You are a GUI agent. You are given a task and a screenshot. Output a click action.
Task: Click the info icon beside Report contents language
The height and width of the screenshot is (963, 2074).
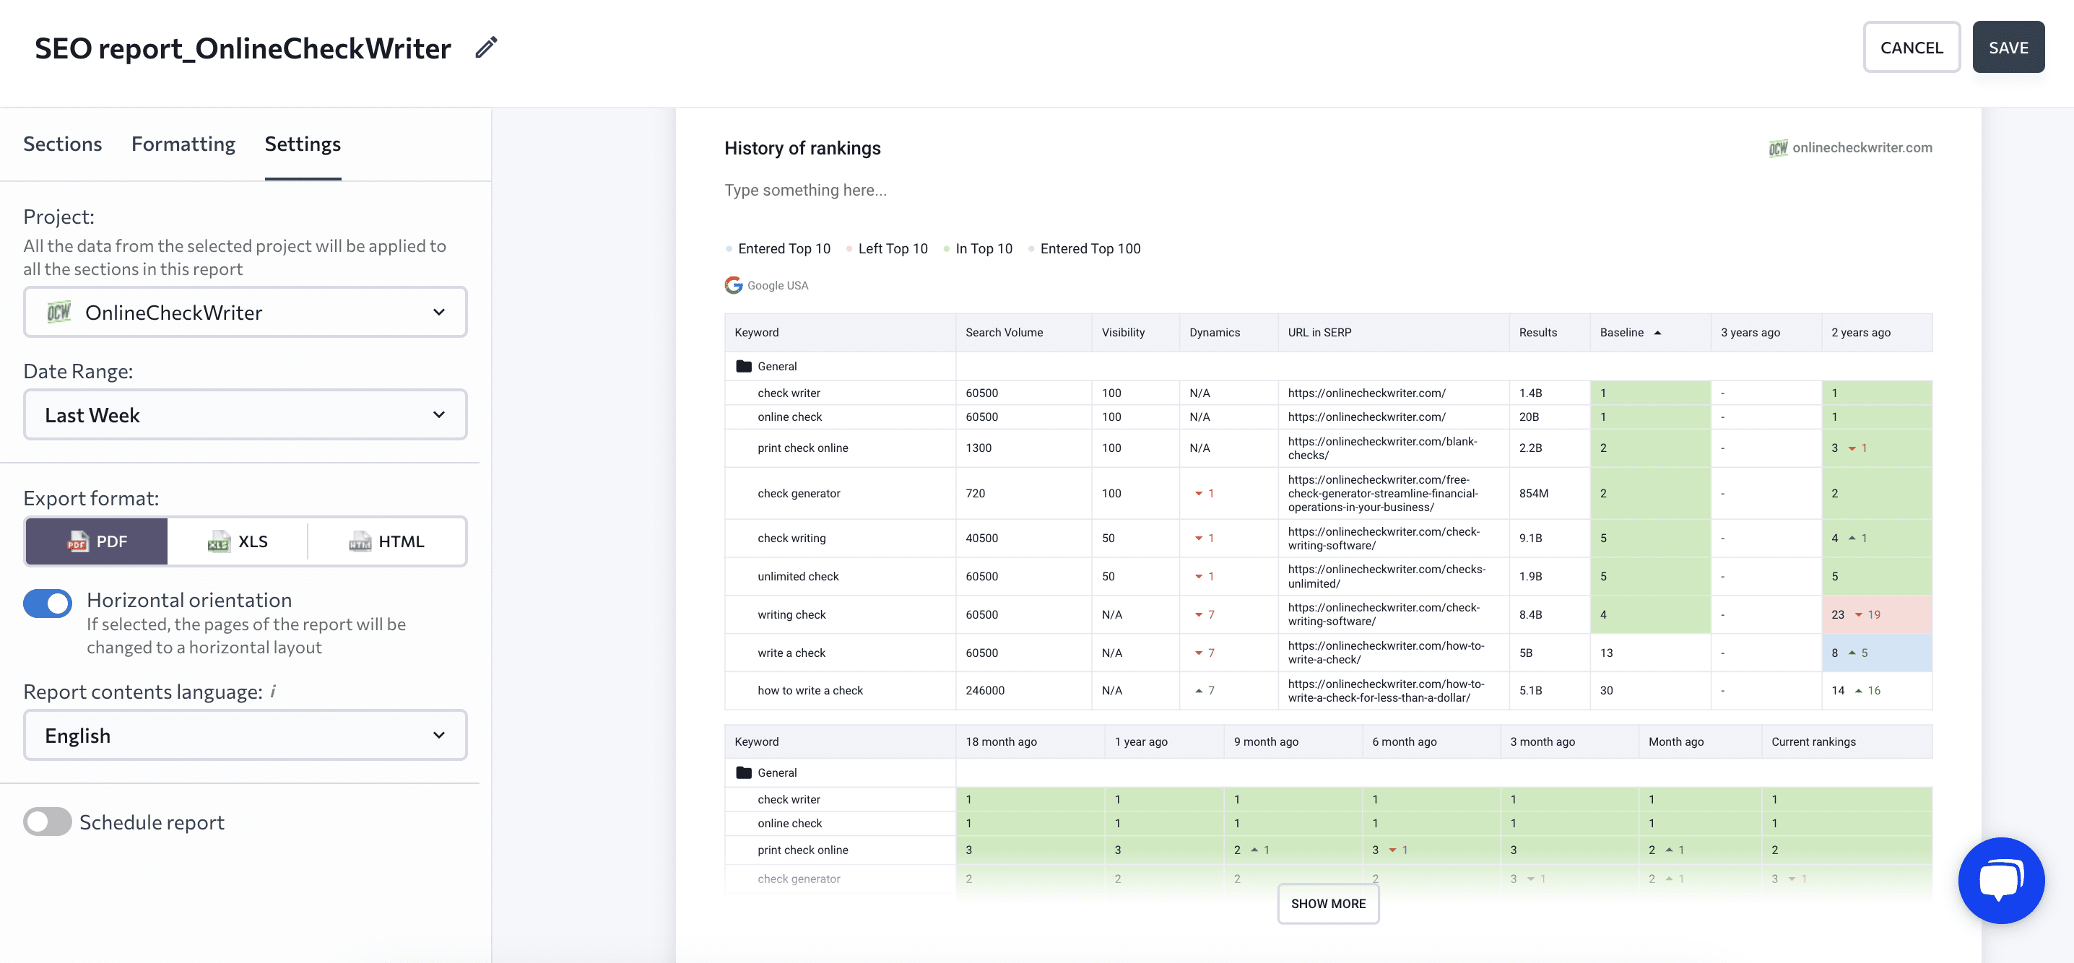pos(273,691)
